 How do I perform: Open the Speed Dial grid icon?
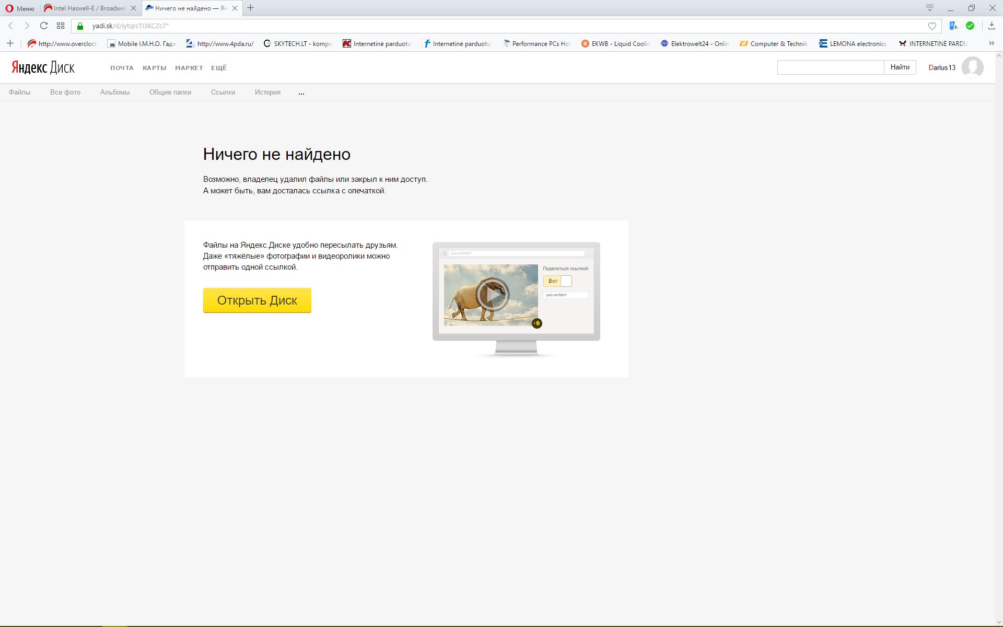tap(61, 26)
